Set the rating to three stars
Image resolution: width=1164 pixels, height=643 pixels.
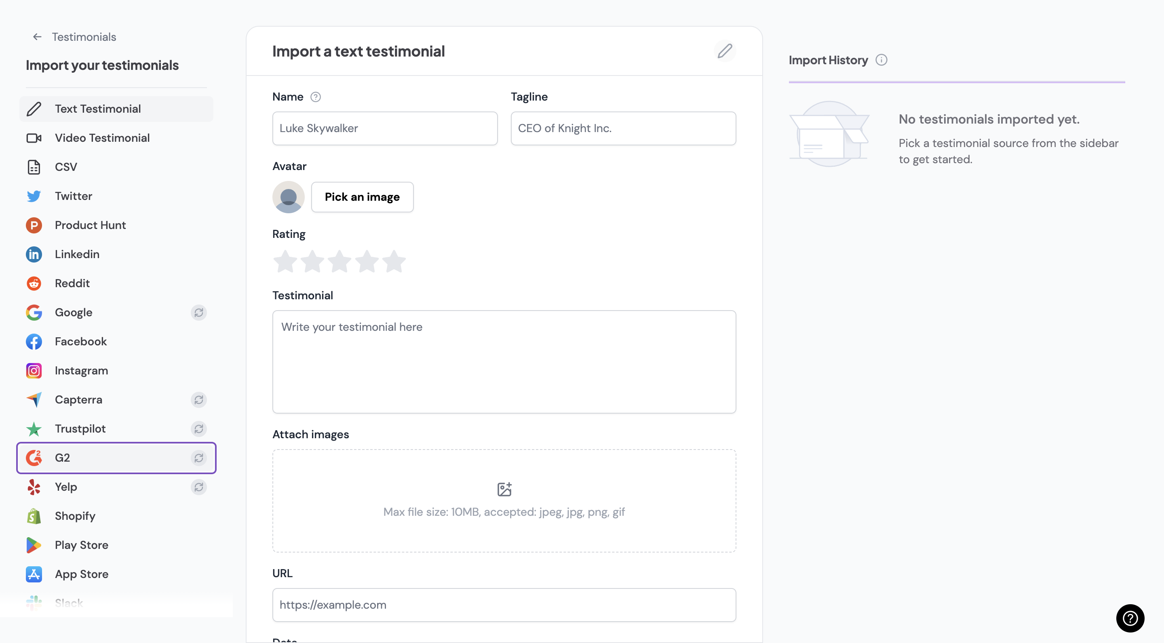pos(340,261)
